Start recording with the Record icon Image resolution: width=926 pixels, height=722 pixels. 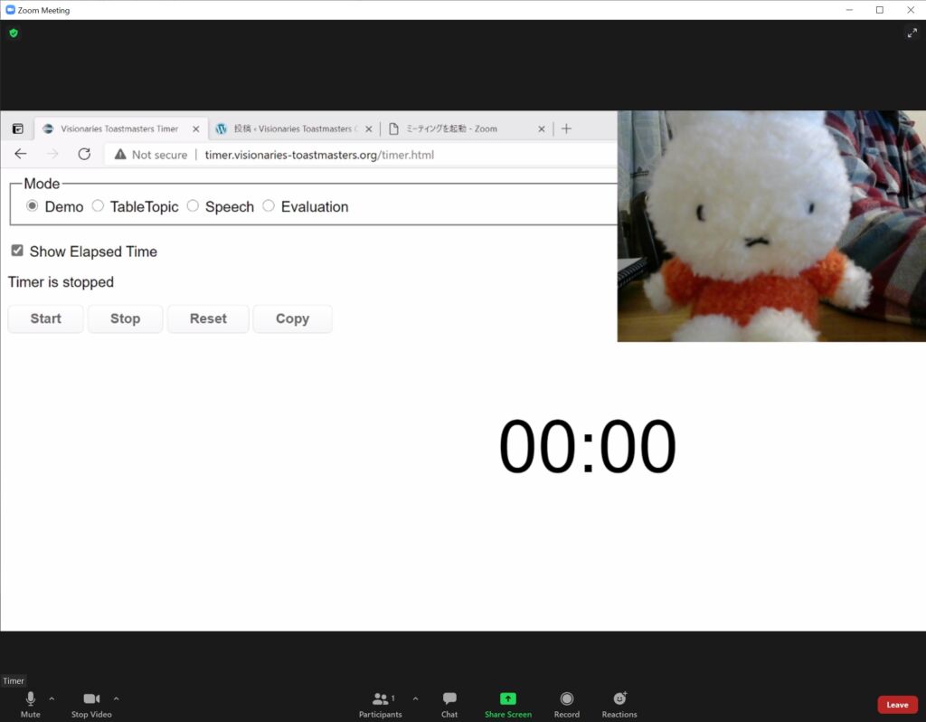[567, 699]
